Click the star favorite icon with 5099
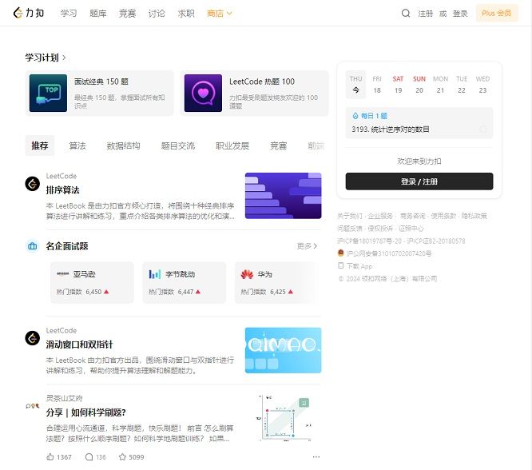The height and width of the screenshot is (470, 532). 122,456
